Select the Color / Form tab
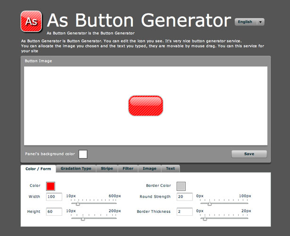This screenshot has height=236, width=290. 38,169
